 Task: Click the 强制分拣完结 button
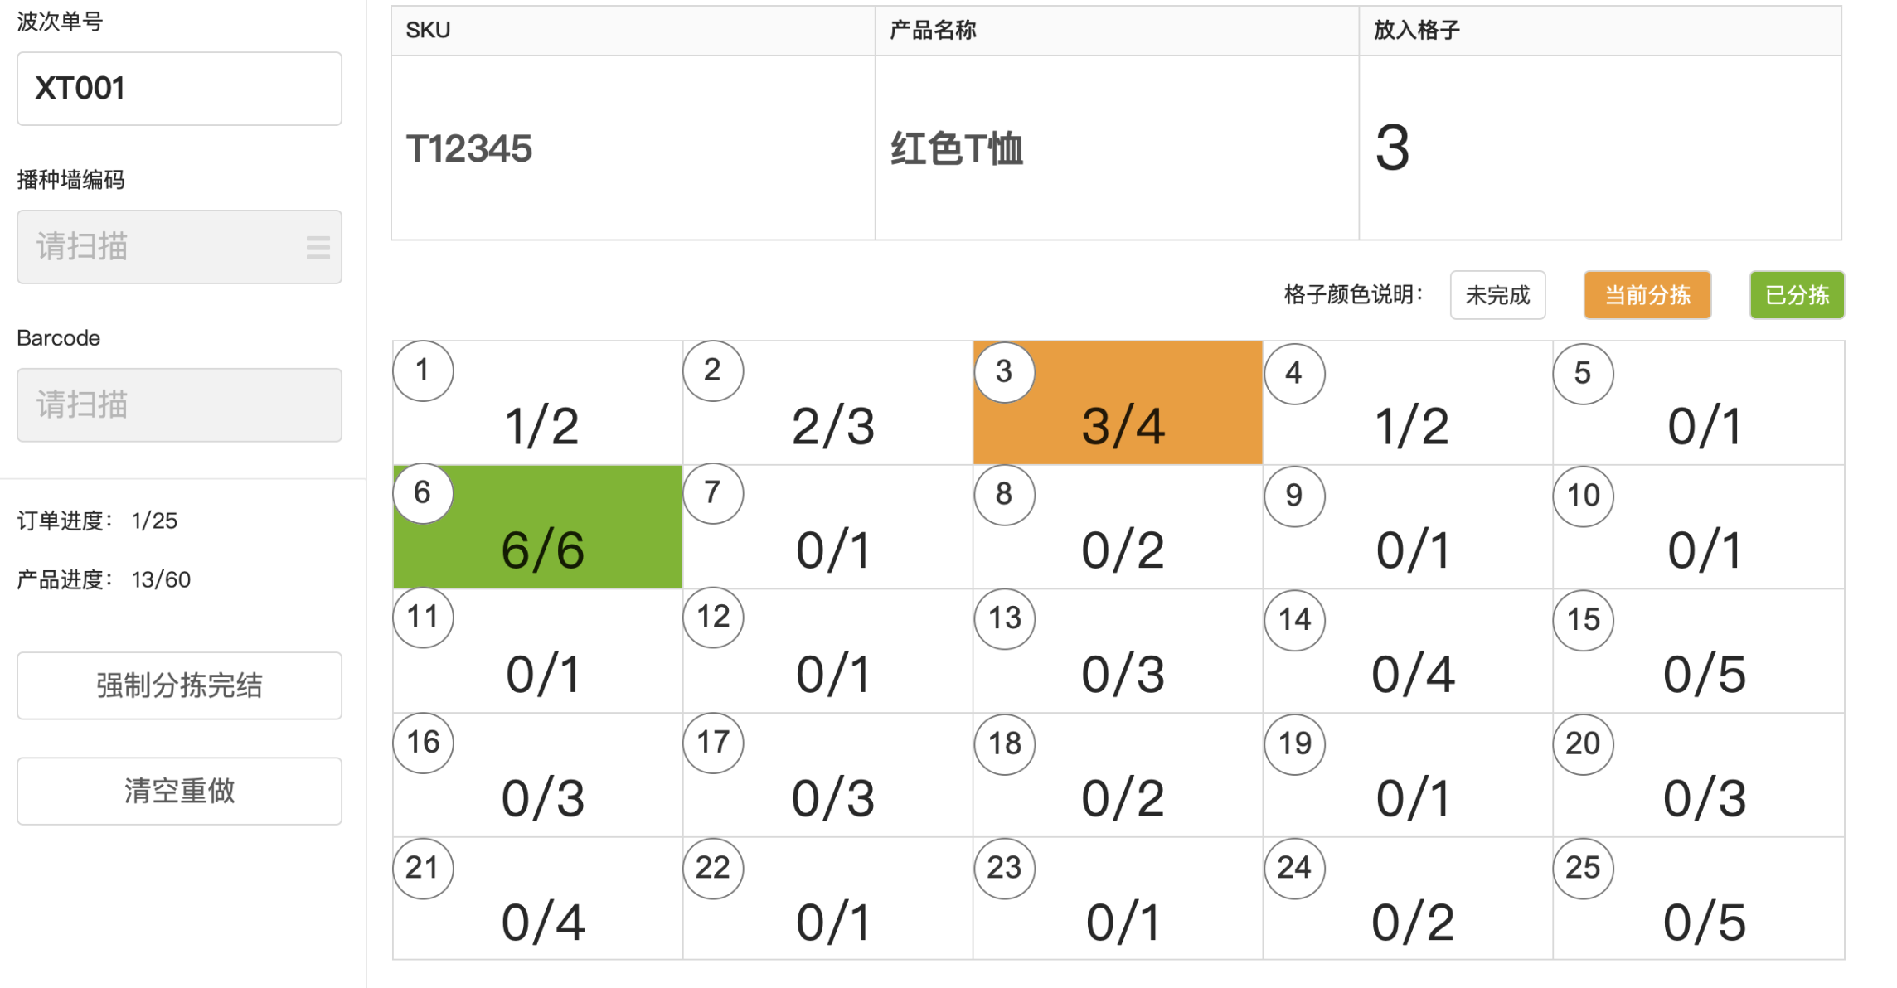179,685
